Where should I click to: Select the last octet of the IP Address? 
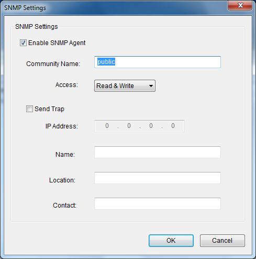173,126
